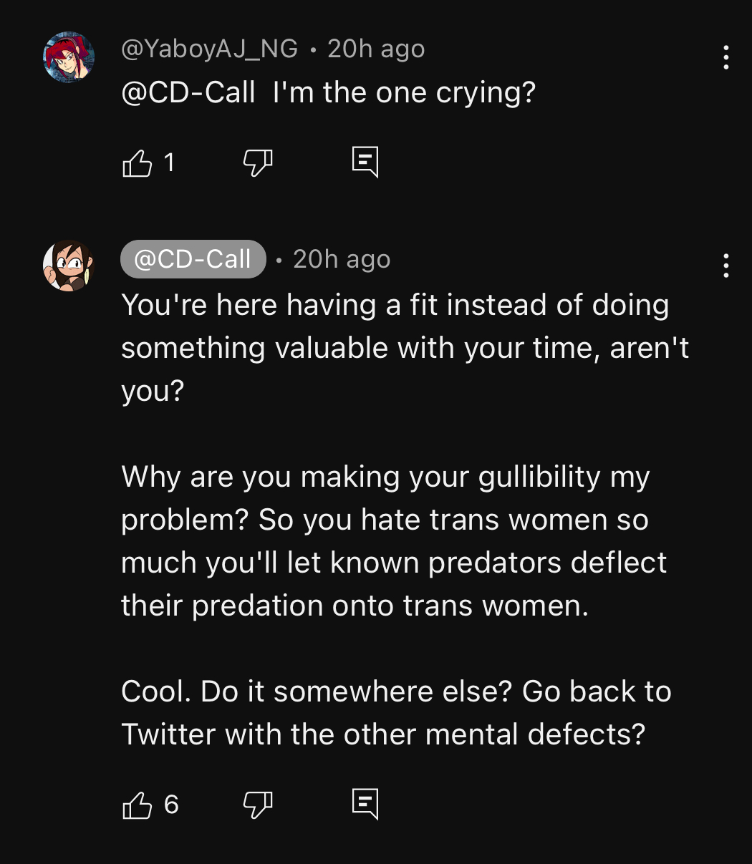Thumbs down CD-Call's long reply

257,805
